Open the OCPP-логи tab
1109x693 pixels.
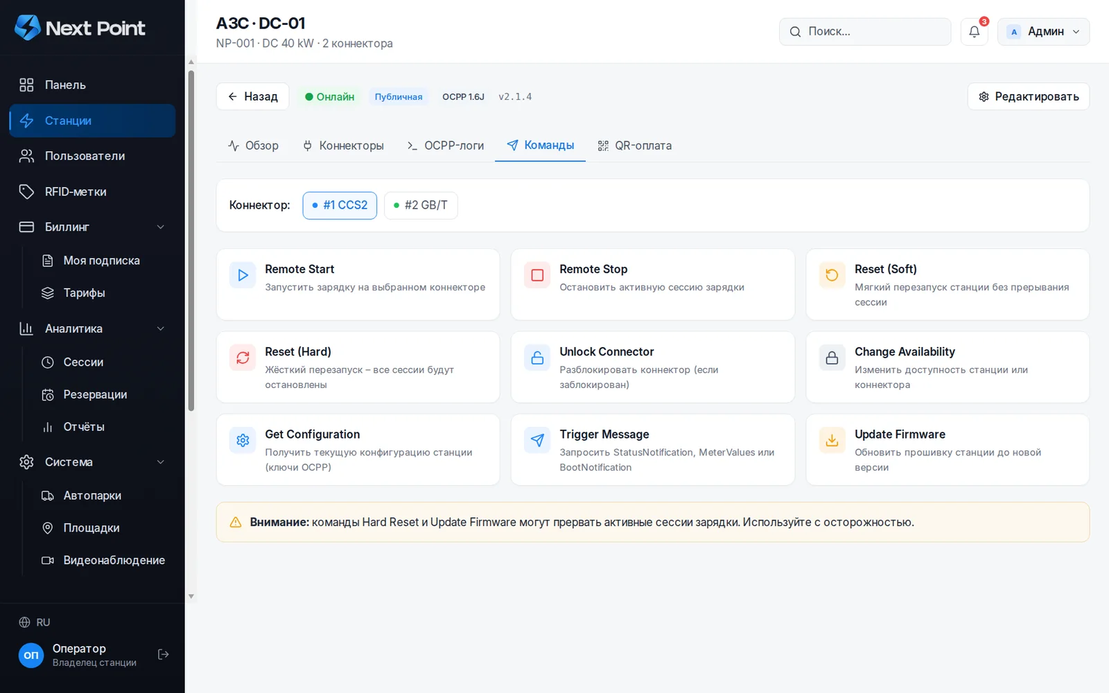pyautogui.click(x=445, y=146)
